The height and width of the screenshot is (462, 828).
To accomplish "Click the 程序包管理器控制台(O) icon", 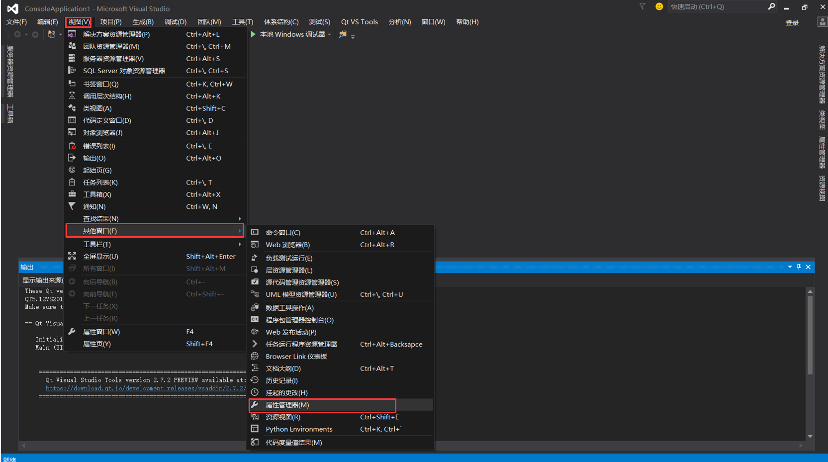I will coord(255,319).
